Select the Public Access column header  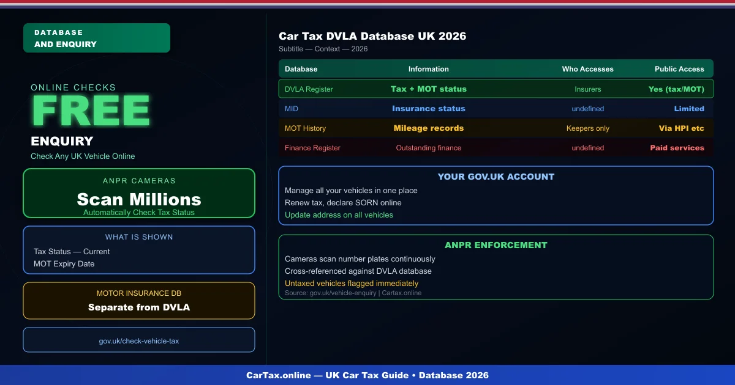pos(679,68)
